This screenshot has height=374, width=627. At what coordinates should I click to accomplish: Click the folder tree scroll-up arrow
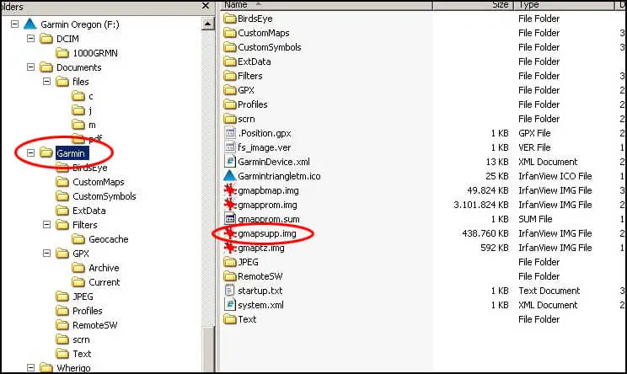(x=207, y=24)
